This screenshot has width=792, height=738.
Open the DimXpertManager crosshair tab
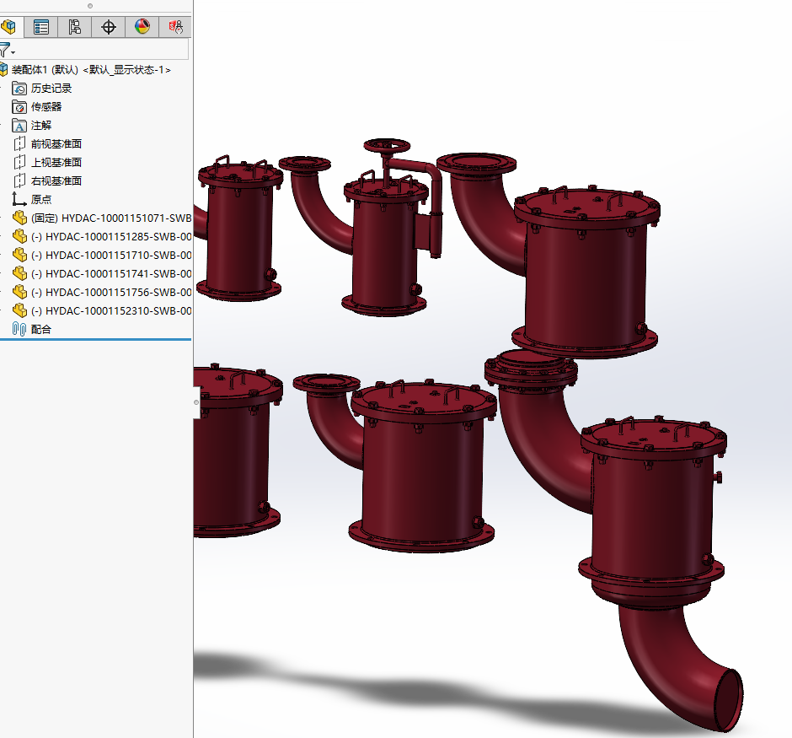pyautogui.click(x=108, y=27)
